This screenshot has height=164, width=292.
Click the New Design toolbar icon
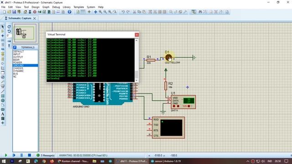tap(4, 12)
